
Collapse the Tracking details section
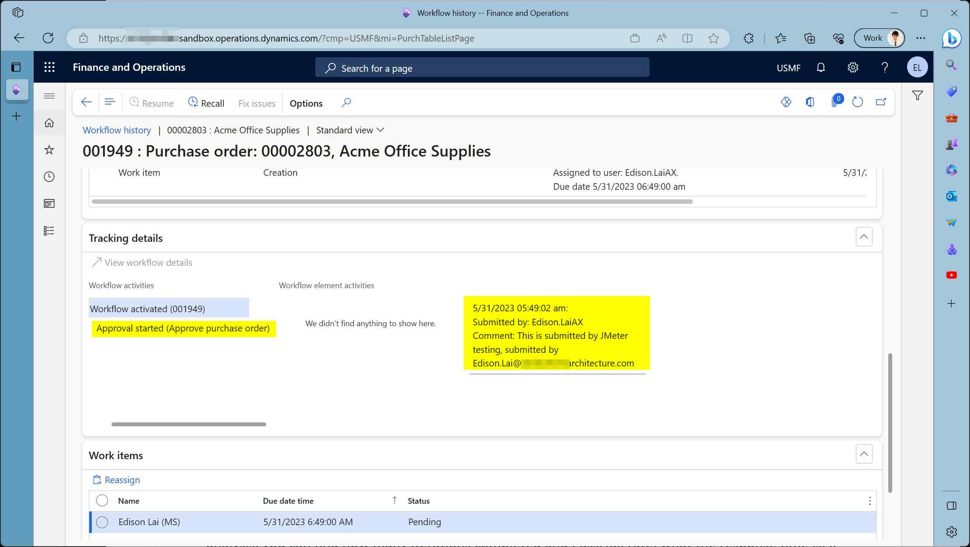point(864,237)
